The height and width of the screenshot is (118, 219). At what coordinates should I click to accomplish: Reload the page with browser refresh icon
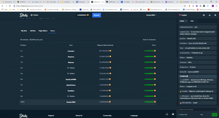tap(10, 6)
